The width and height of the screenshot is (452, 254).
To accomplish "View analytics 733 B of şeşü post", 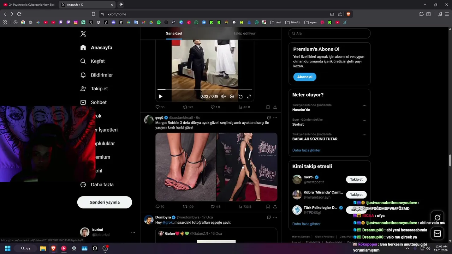I will [x=245, y=206].
